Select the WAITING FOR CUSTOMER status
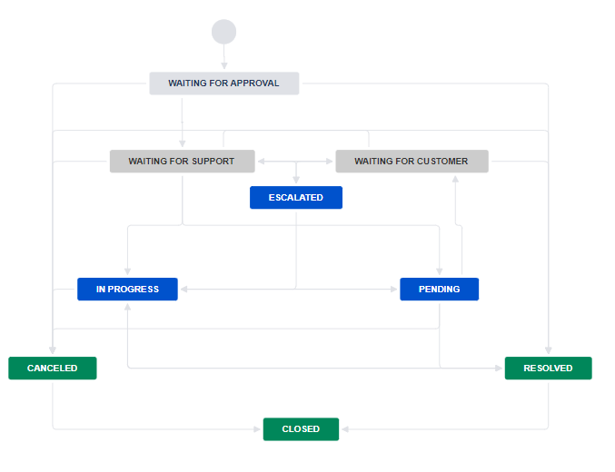Screen dimensions: 615x472 click(x=412, y=162)
